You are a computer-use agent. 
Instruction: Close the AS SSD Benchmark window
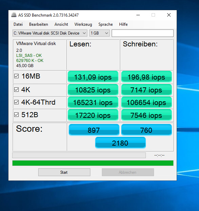click(169, 15)
